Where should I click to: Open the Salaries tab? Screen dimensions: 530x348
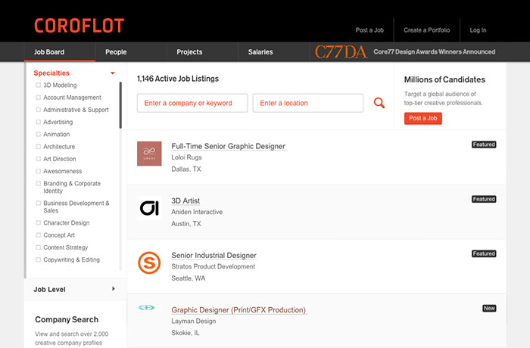click(x=260, y=52)
